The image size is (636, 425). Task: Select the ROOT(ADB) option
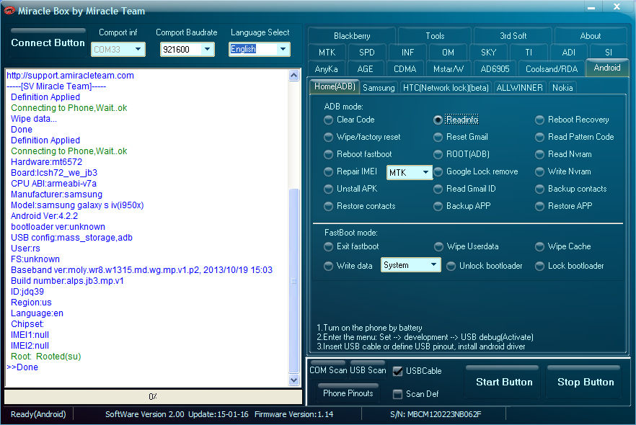pos(461,154)
